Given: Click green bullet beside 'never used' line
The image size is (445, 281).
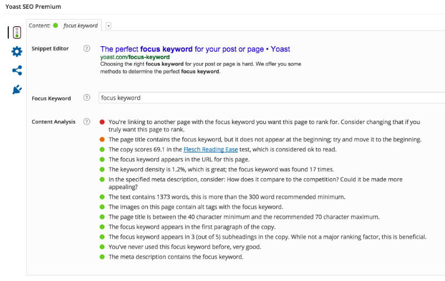Looking at the screenshot, I should (102, 247).
